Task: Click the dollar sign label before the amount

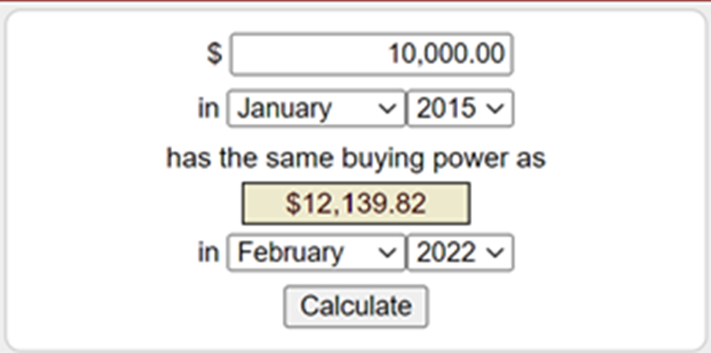Action: click(214, 55)
